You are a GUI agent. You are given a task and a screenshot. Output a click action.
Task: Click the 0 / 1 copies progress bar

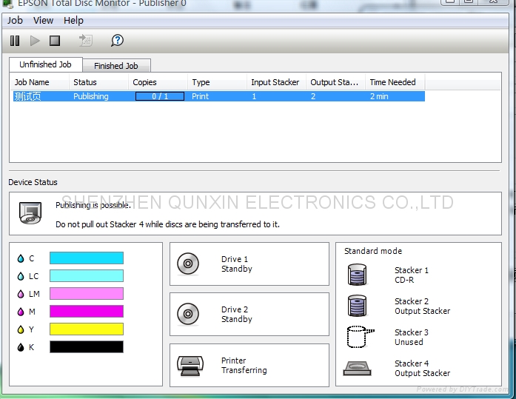click(x=160, y=96)
